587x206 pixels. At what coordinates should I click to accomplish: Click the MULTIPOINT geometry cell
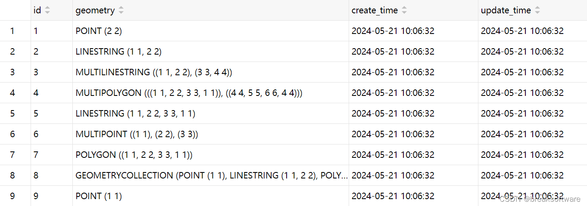(211, 134)
